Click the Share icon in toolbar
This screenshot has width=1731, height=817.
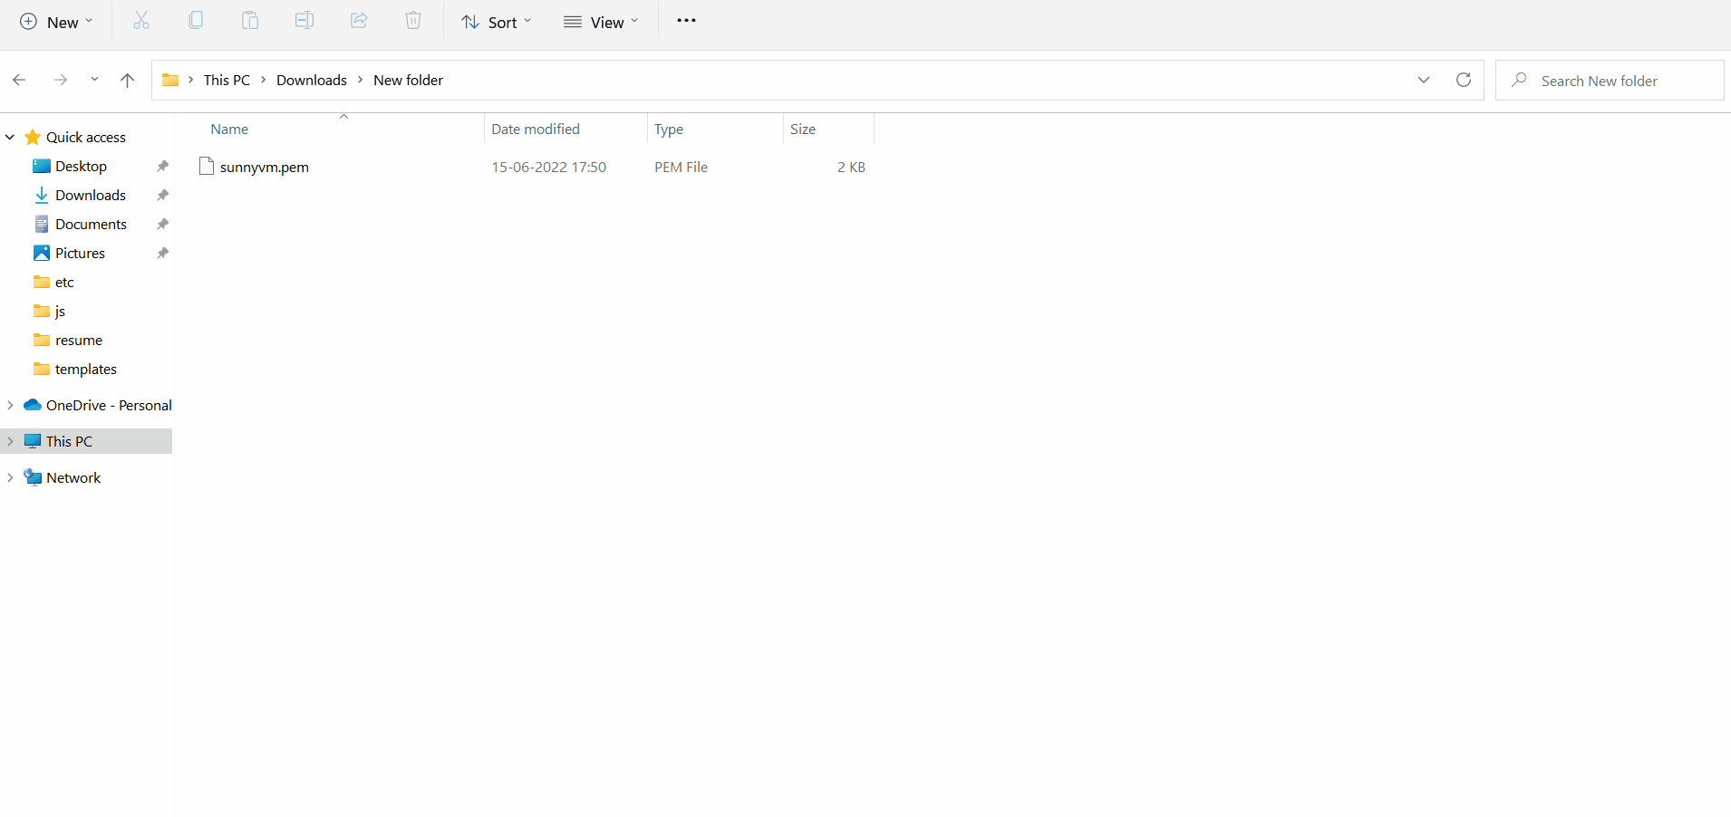tap(359, 21)
